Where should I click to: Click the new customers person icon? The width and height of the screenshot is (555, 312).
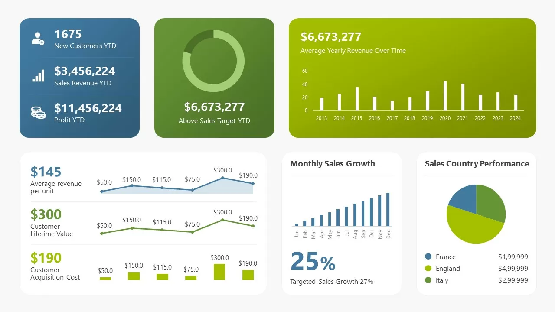coord(38,39)
